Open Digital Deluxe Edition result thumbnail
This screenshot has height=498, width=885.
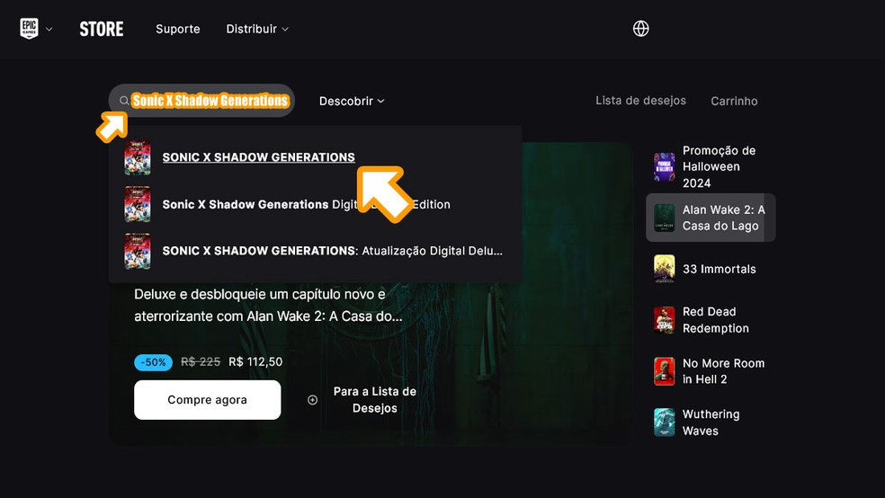137,204
